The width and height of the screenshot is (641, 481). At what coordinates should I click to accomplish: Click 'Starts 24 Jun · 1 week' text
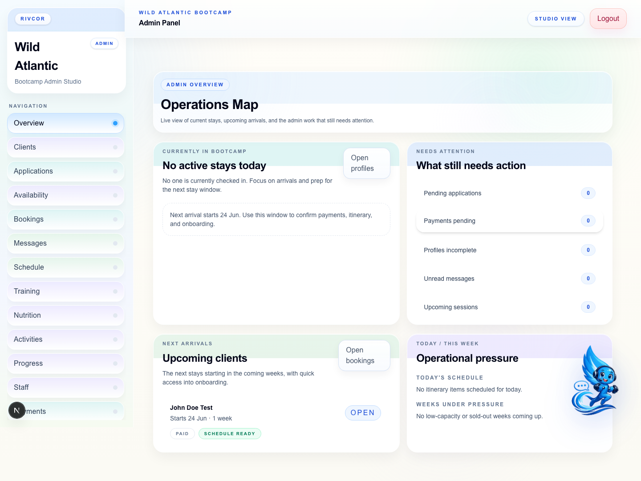201,418
